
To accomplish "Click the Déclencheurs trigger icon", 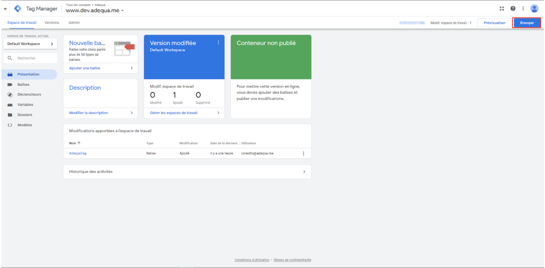I will 10,94.
